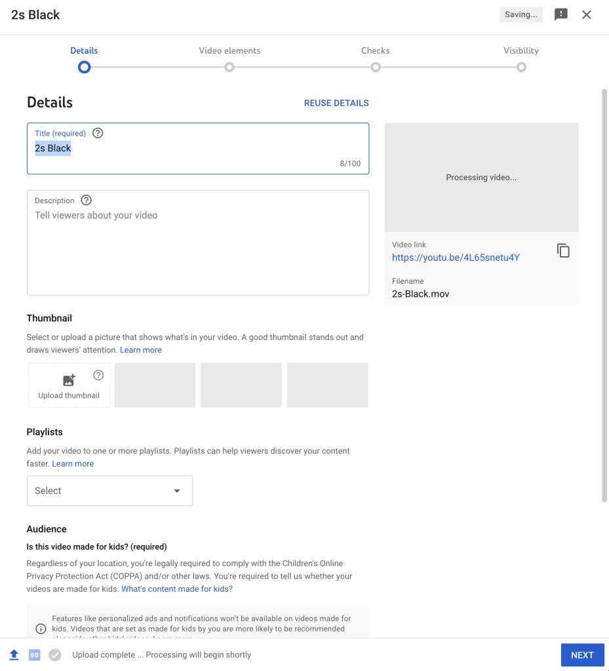
Task: Select the third auto-generated thumbnail placeholder
Action: point(327,385)
